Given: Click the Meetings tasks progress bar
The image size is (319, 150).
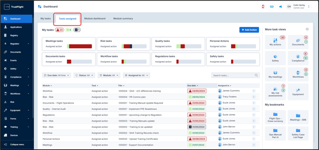Looking at the screenshot, I should coord(79,46).
